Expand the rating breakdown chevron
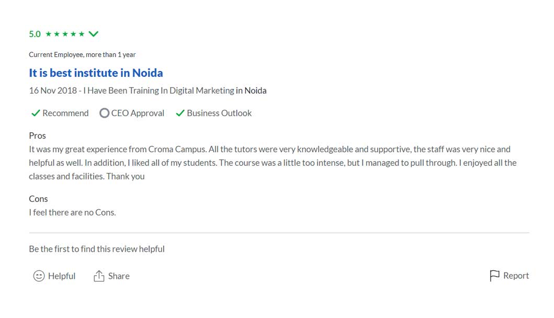Screen dimensions: 554x318 tap(94, 34)
